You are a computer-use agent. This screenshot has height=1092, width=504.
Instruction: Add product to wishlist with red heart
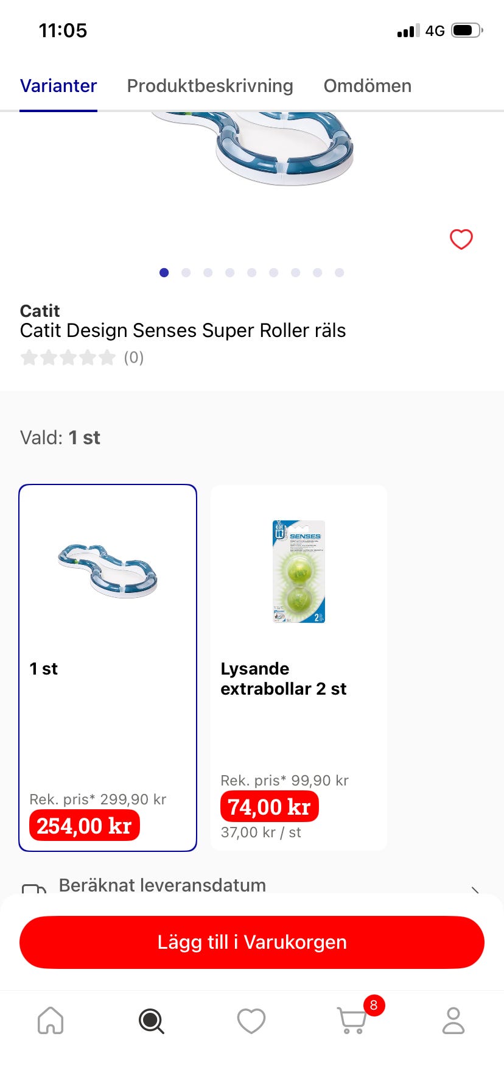click(x=461, y=239)
